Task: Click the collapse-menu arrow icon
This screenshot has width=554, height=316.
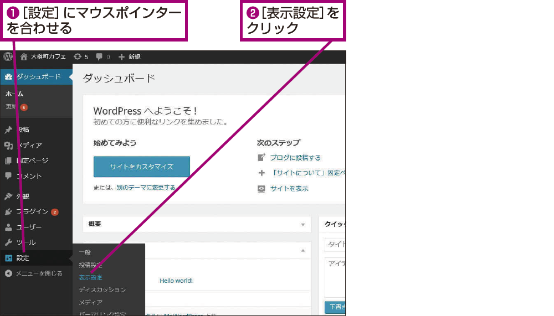Action: click(x=8, y=273)
